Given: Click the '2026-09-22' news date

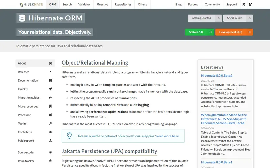Looking at the screenshot, I should pos(207,81).
